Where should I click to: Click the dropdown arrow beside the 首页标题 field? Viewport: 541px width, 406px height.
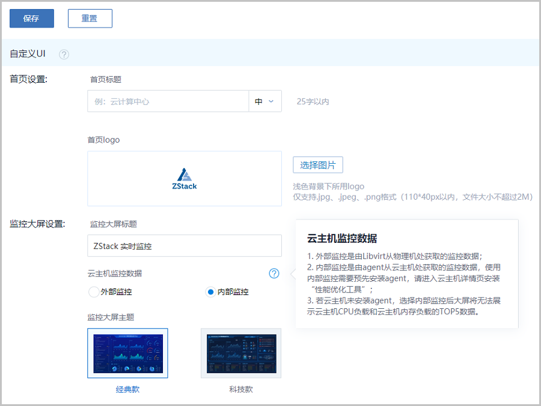(272, 101)
